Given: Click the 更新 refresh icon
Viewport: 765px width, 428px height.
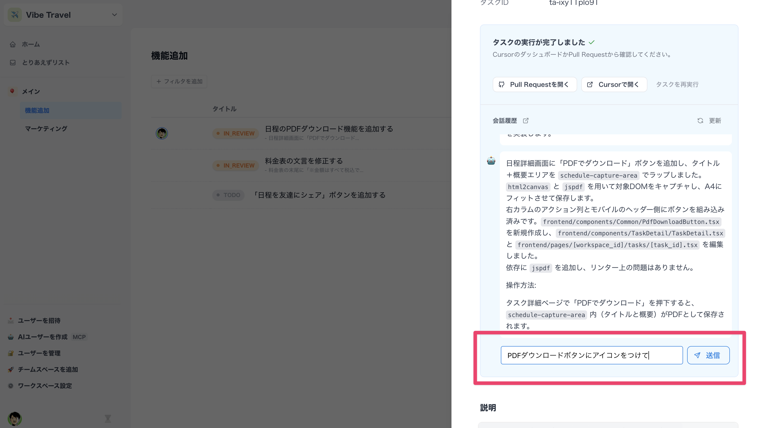Looking at the screenshot, I should coord(700,121).
